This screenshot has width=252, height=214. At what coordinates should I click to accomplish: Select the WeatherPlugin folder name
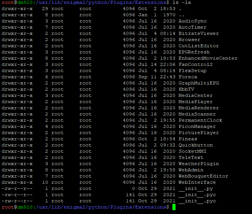198,164
